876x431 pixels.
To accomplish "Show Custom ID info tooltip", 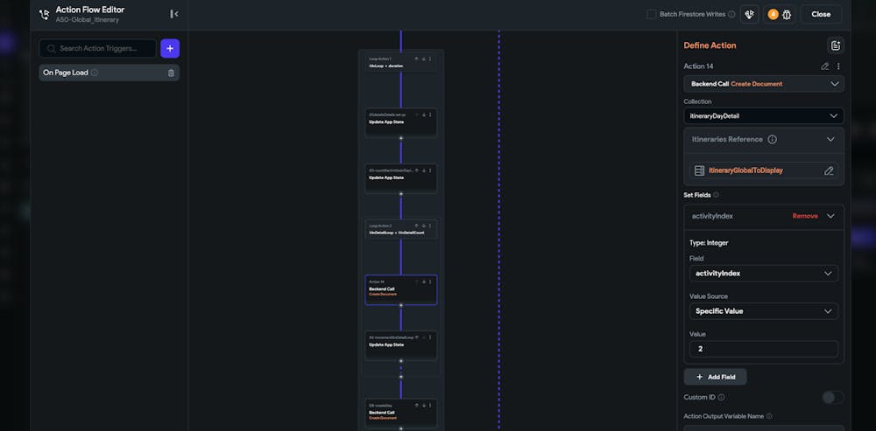I will point(721,398).
